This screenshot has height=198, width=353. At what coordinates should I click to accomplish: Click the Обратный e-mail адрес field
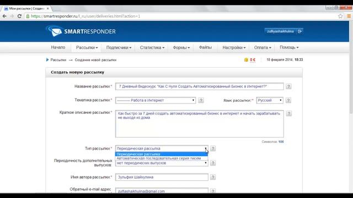[x=162, y=191]
